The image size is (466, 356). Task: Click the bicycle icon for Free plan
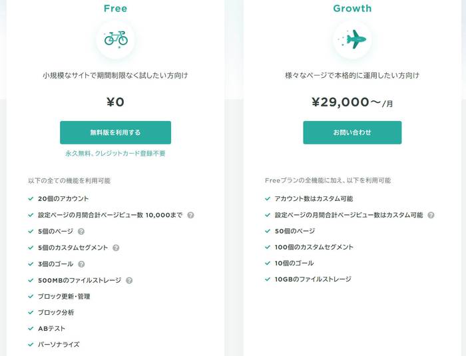click(116, 39)
